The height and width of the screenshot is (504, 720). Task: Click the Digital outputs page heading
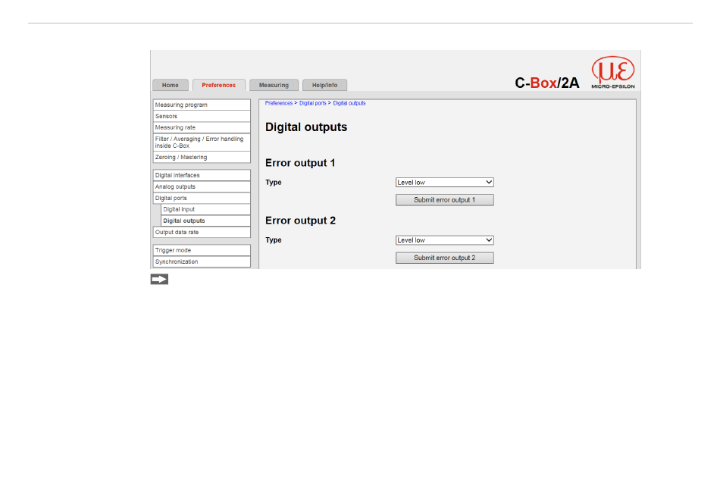click(306, 127)
